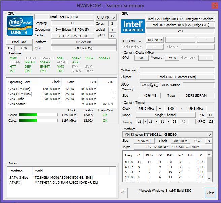
Task: Click the Close button
Action: point(210,193)
